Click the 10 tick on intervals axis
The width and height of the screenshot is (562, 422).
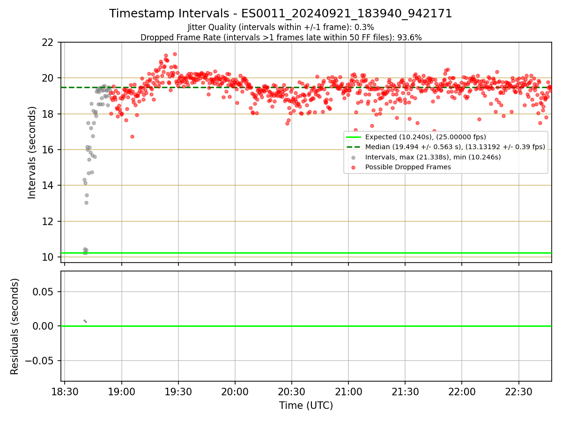pos(48,257)
